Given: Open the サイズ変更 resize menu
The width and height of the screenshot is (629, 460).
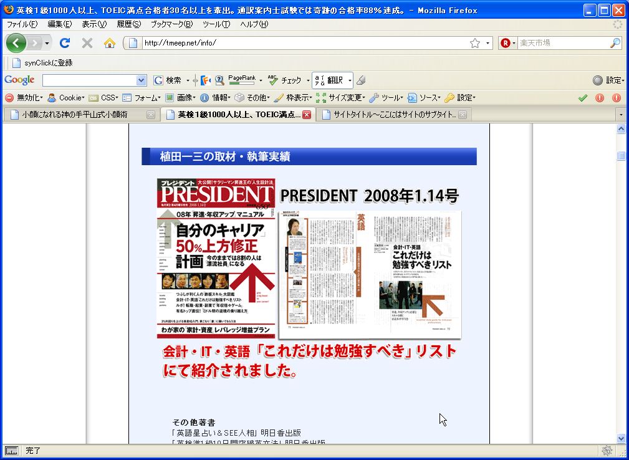Looking at the screenshot, I should [x=340, y=97].
